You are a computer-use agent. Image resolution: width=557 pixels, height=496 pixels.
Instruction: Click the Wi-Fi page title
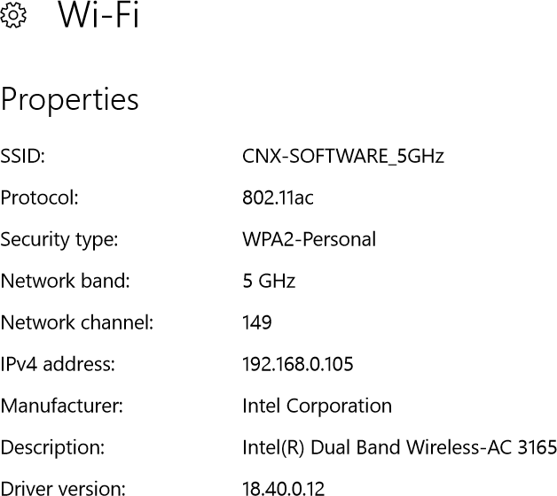pyautogui.click(x=98, y=15)
